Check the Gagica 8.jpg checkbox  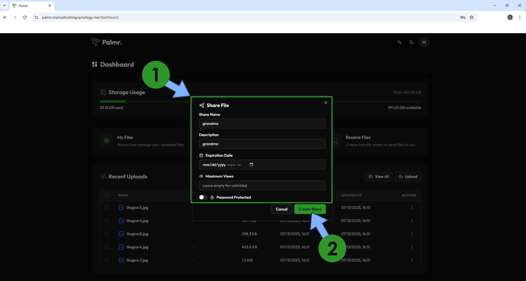pos(107,234)
